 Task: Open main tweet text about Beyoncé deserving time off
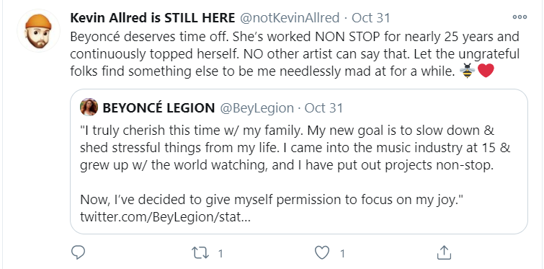coord(295,54)
